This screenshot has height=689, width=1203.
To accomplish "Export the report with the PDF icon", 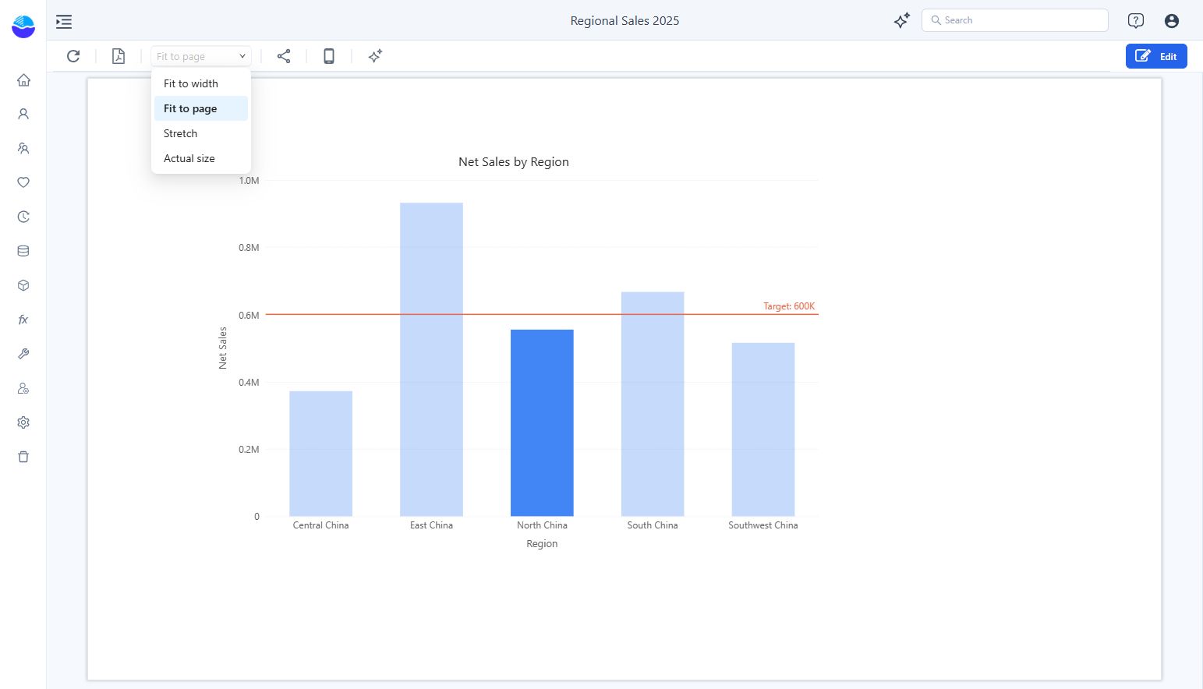I will pyautogui.click(x=119, y=56).
